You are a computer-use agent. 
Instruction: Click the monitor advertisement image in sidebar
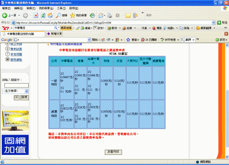pyautogui.click(x=15, y=121)
